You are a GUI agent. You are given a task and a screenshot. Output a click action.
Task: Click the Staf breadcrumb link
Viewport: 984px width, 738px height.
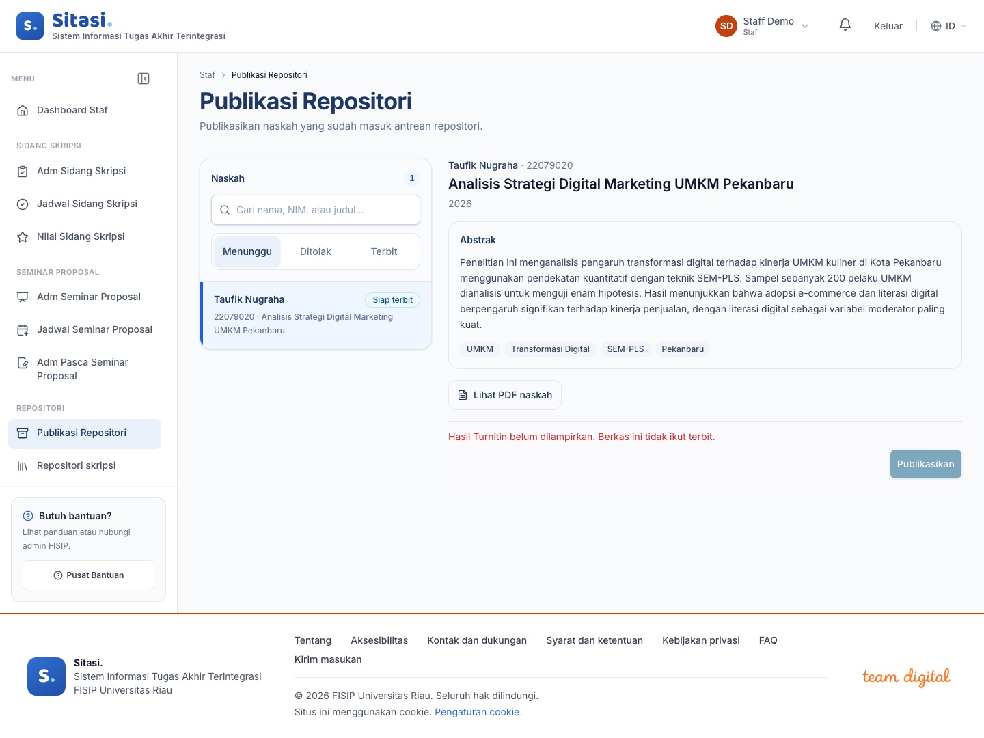(207, 75)
